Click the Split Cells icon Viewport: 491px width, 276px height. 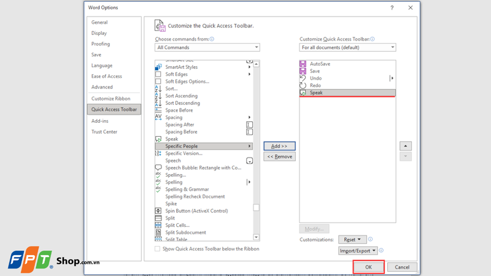[158, 225]
